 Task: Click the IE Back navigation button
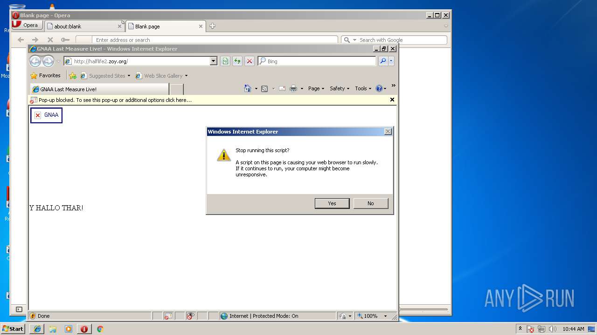tap(35, 61)
